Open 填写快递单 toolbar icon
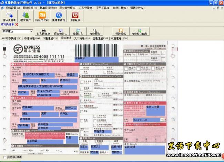 tap(9, 16)
